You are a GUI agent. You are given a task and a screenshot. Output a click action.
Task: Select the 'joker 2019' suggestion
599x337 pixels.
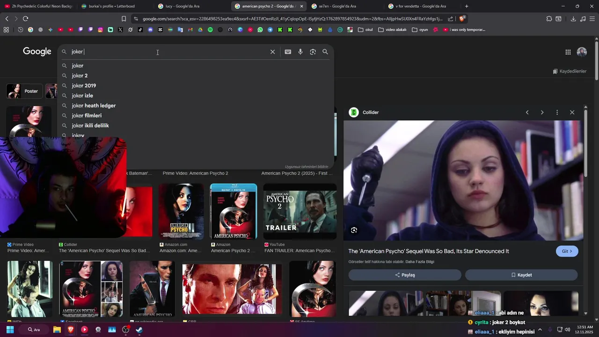(x=196, y=86)
